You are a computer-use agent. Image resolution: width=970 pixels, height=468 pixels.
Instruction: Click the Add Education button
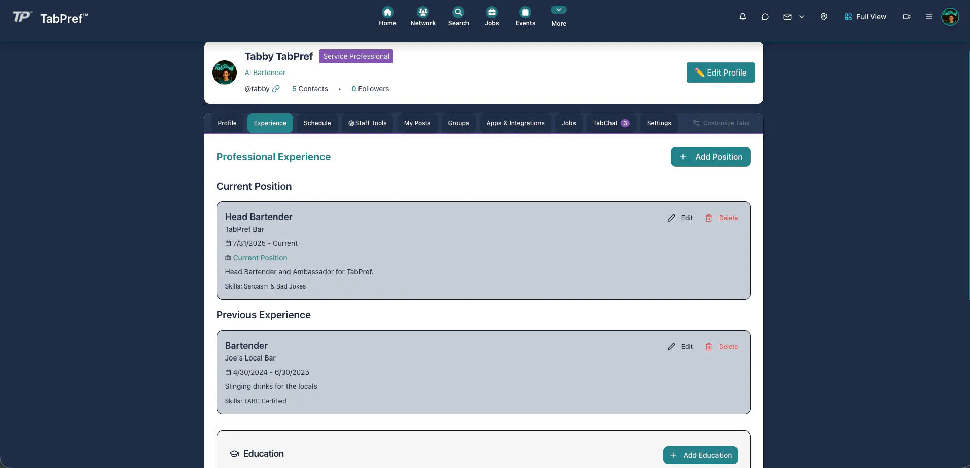701,455
